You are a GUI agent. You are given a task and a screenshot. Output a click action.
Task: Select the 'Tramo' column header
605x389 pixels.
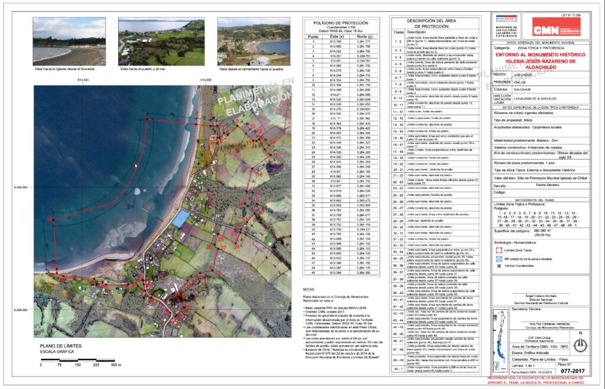click(398, 32)
